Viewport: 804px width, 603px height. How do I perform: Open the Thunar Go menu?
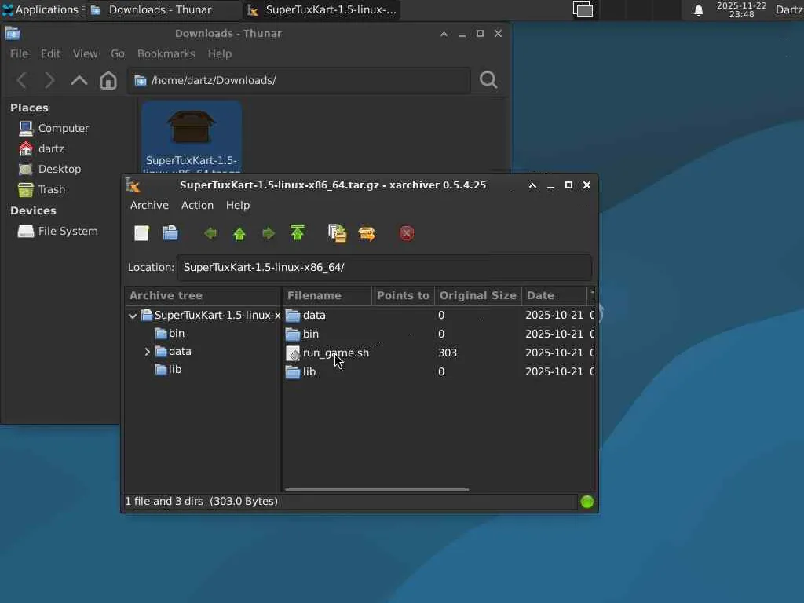pyautogui.click(x=118, y=54)
